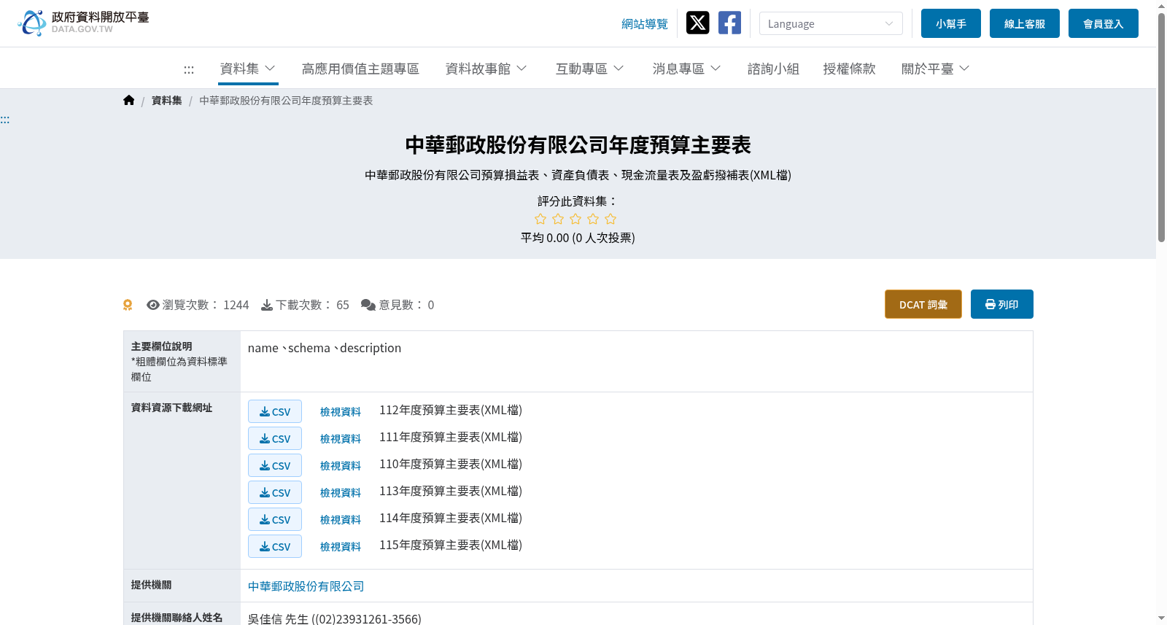Screen dimensions: 1167x625
Task: Click the data.gov.tw site logo
Action: 83,23
